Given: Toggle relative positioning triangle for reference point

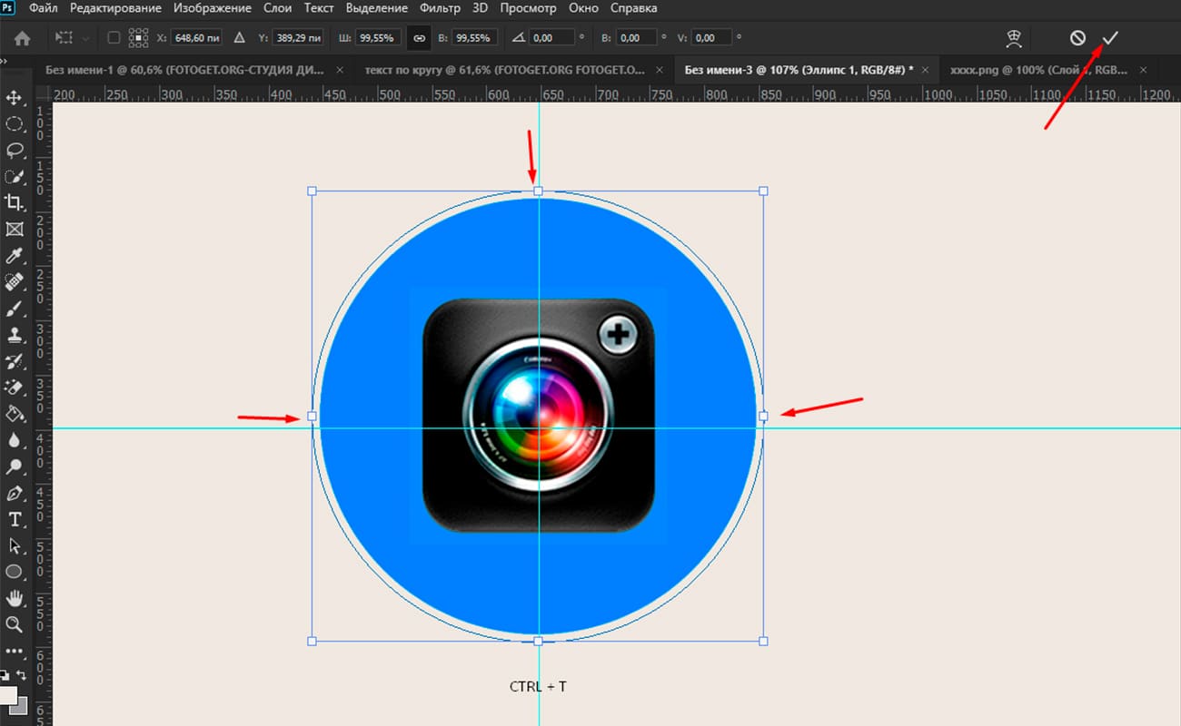Looking at the screenshot, I should (240, 38).
